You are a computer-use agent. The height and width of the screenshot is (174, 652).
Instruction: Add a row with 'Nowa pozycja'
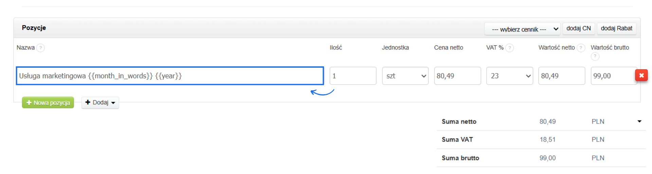pos(48,103)
